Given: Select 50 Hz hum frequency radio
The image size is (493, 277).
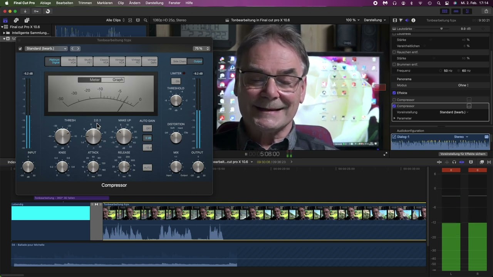Looking at the screenshot, I should (441, 71).
